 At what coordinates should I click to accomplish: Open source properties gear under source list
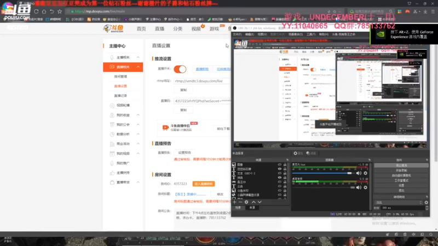(246, 202)
